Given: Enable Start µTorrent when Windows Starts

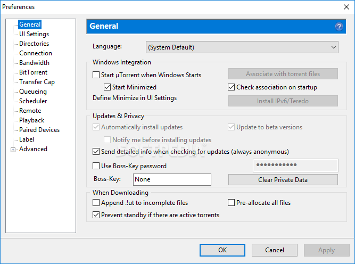Looking at the screenshot, I should pyautogui.click(x=96, y=75).
